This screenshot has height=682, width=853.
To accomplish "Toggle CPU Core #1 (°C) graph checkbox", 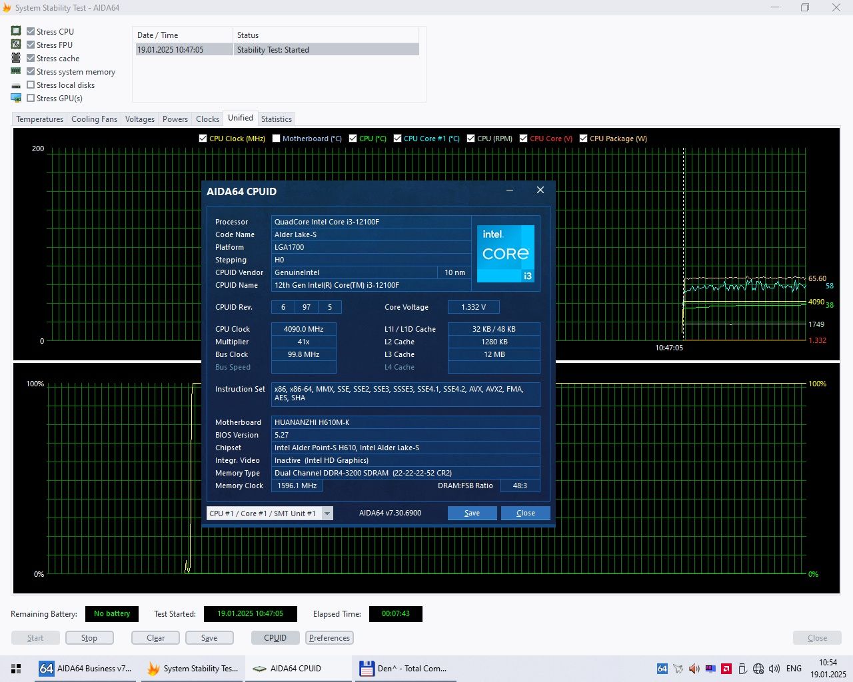I will (398, 139).
